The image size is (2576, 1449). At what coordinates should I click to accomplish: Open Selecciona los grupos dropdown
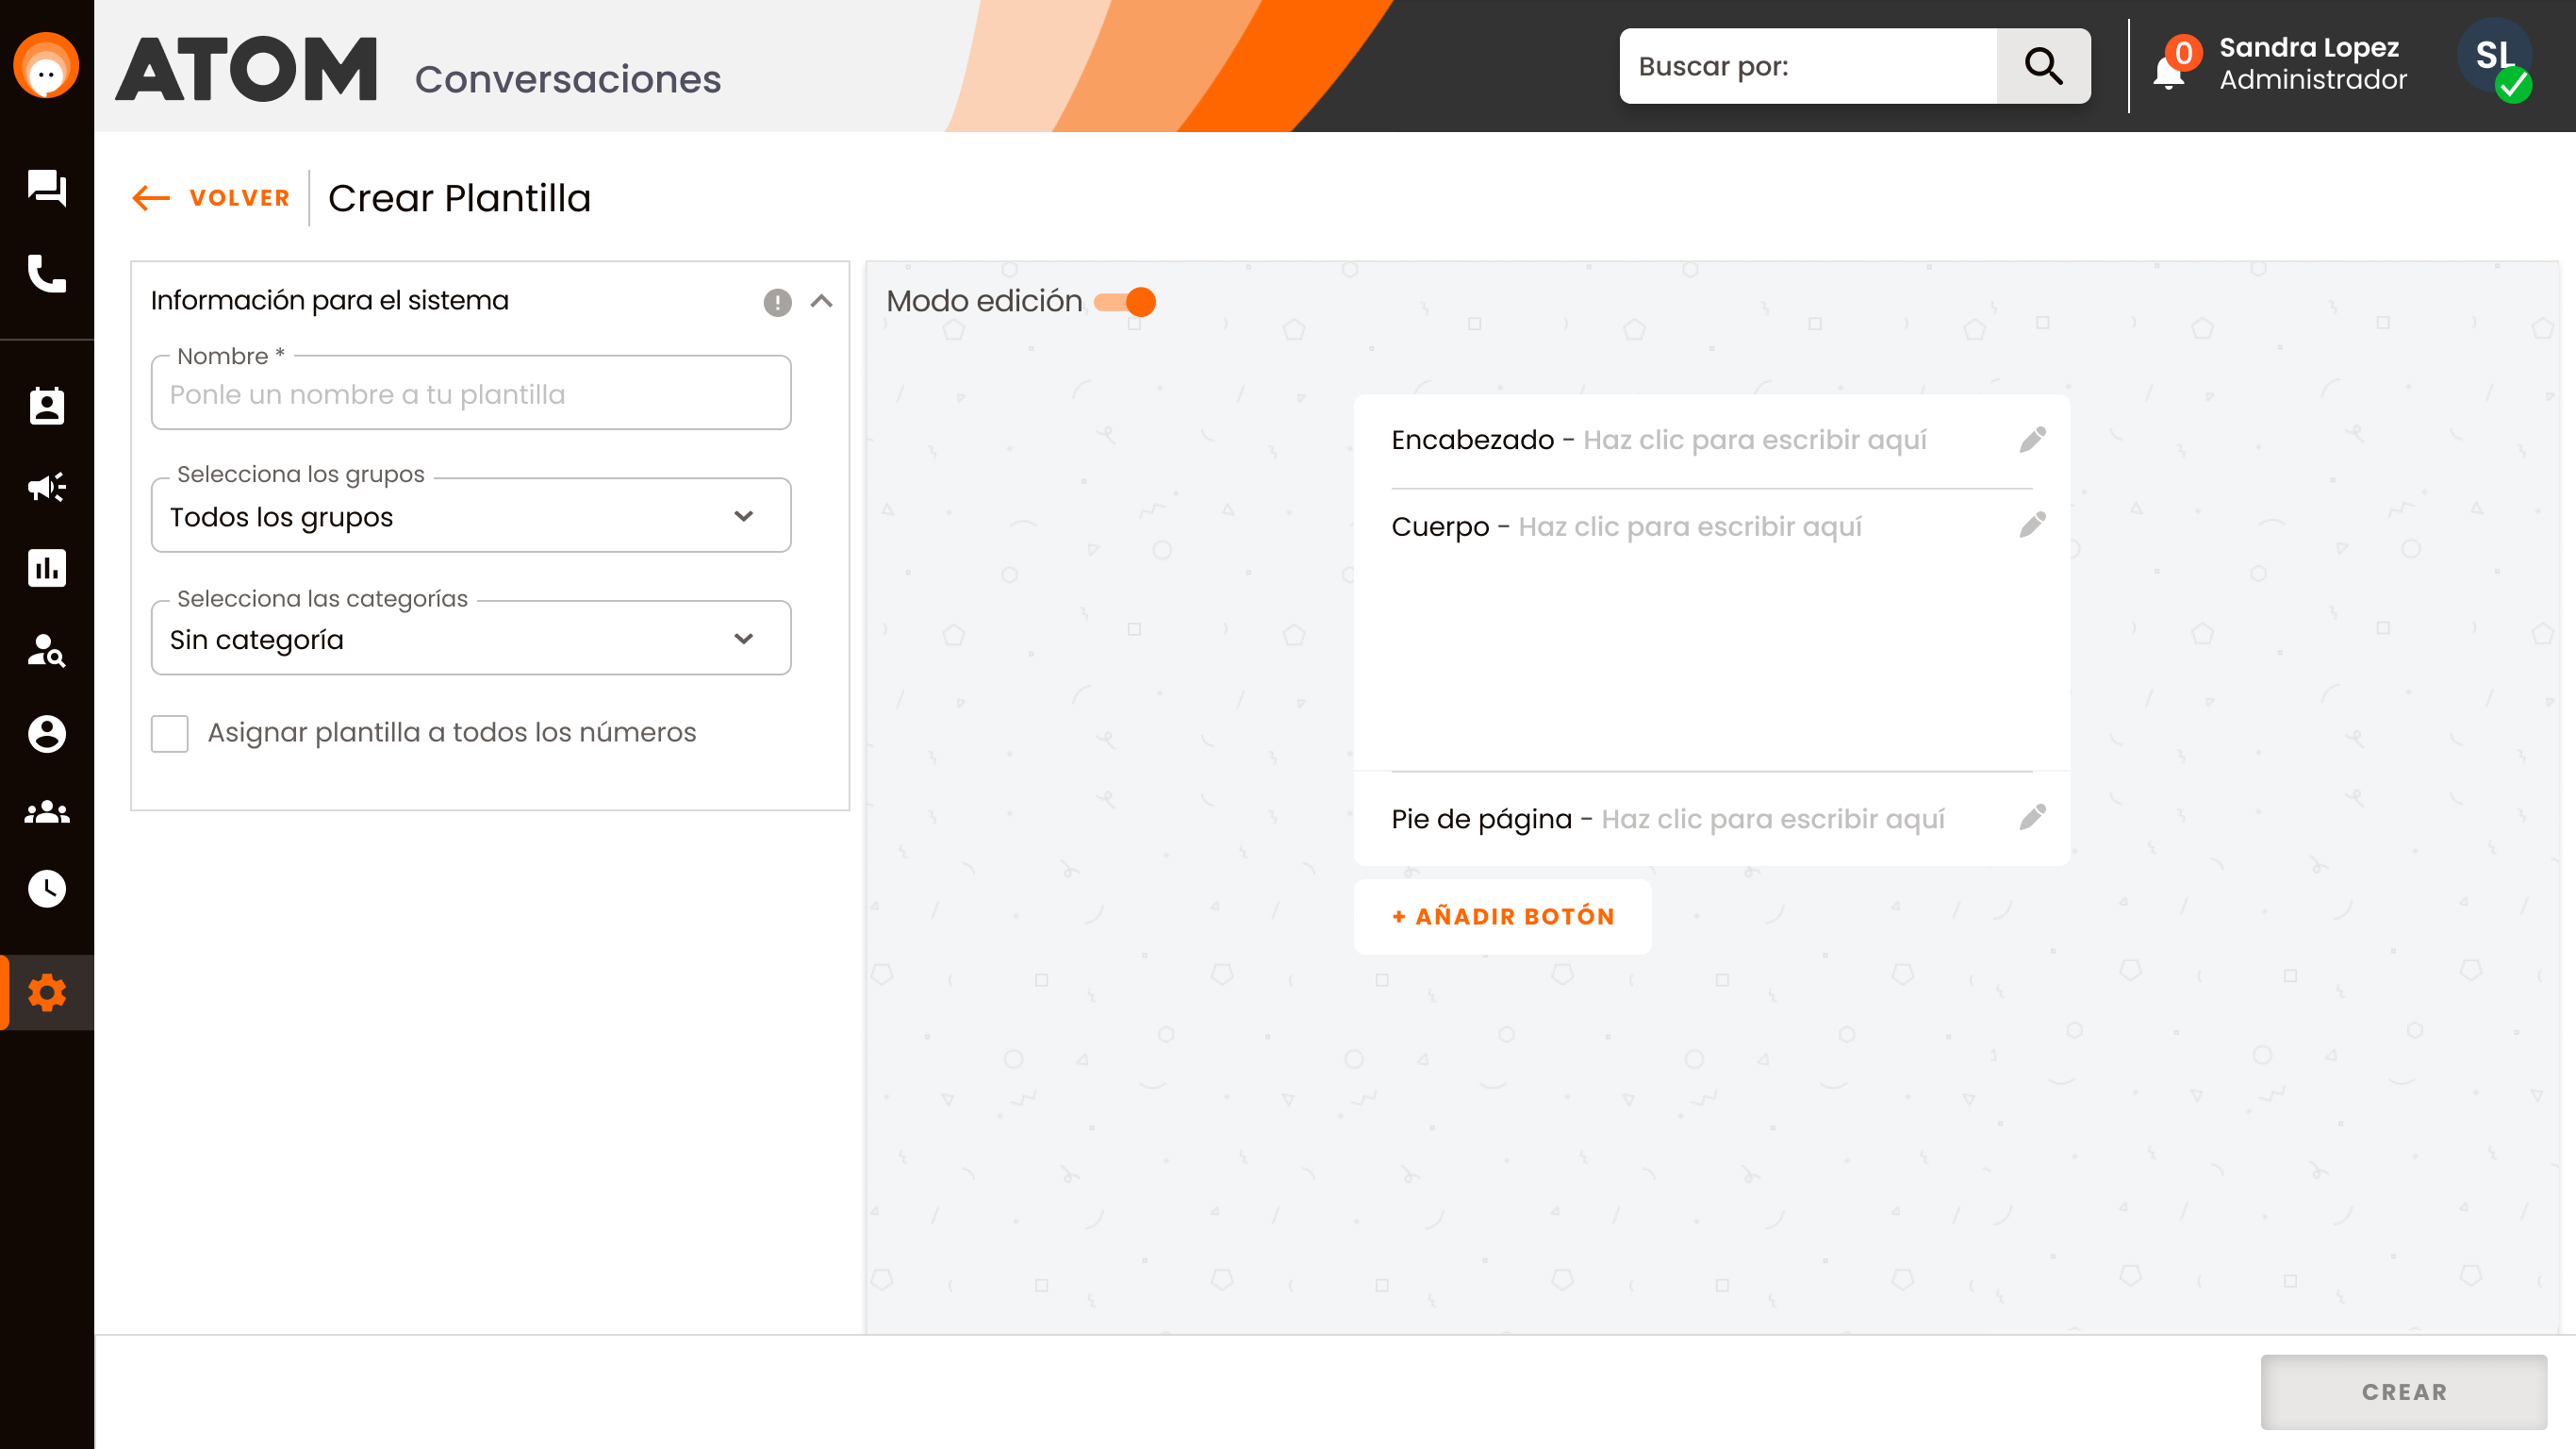[471, 515]
